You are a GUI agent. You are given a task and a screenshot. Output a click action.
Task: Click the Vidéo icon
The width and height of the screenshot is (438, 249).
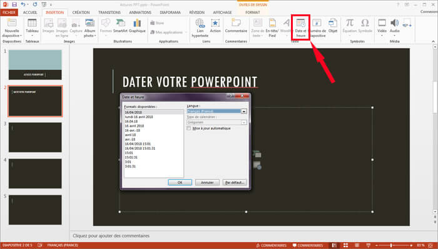click(x=382, y=23)
